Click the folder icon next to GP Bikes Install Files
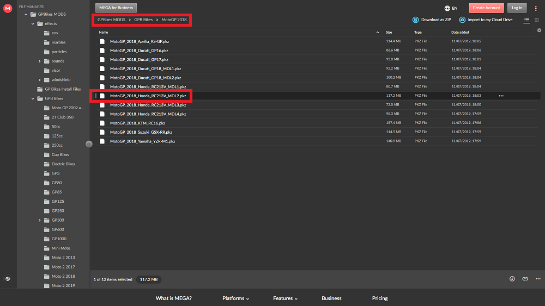This screenshot has height=306, width=545. pyautogui.click(x=40, y=89)
